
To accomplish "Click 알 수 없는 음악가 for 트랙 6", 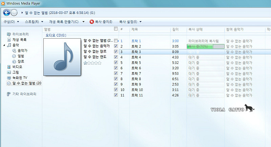I will (x=239, y=68).
